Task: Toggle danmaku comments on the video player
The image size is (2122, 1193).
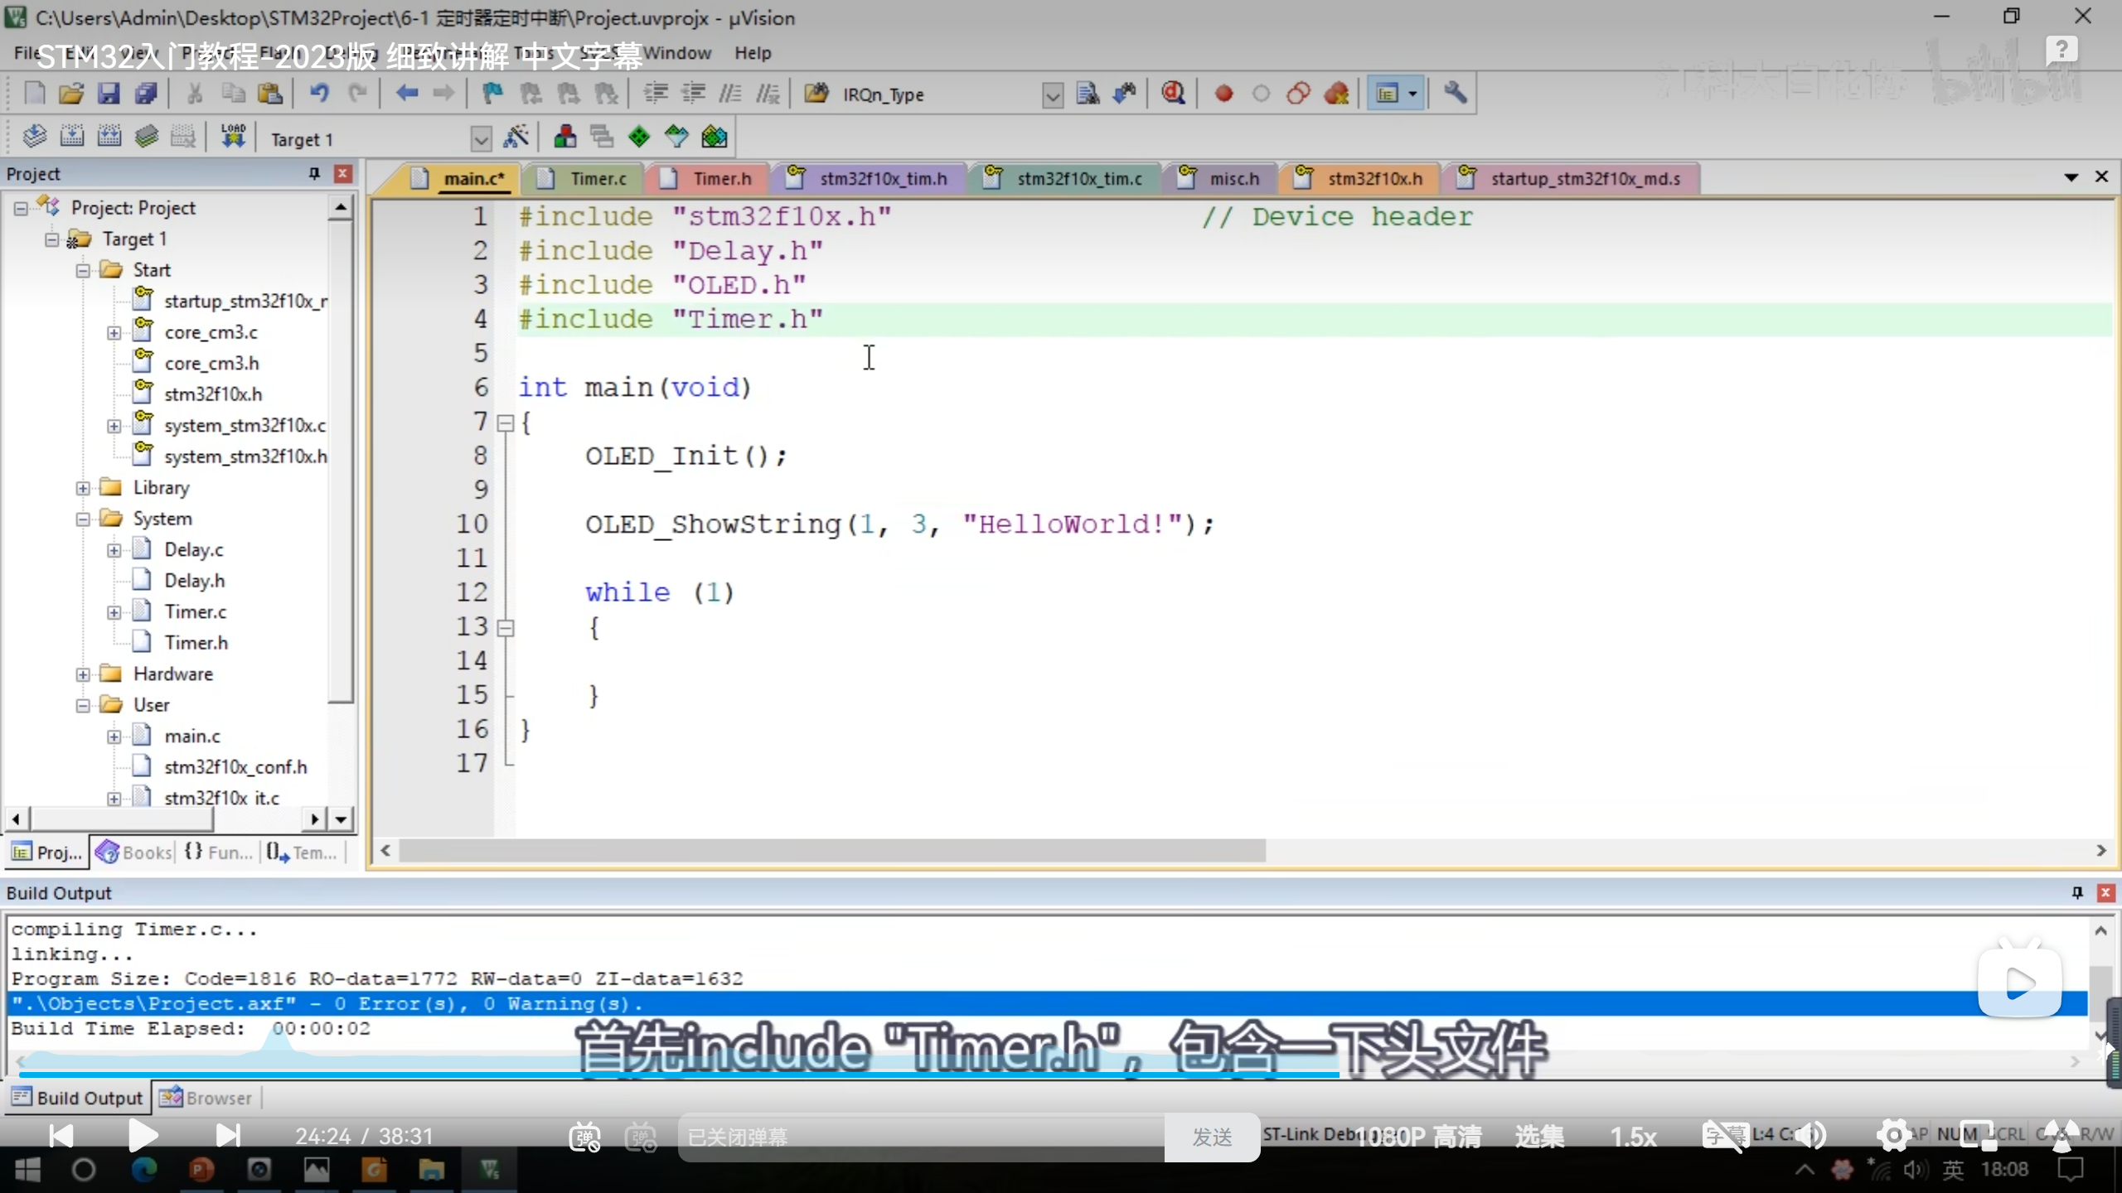Action: click(584, 1137)
